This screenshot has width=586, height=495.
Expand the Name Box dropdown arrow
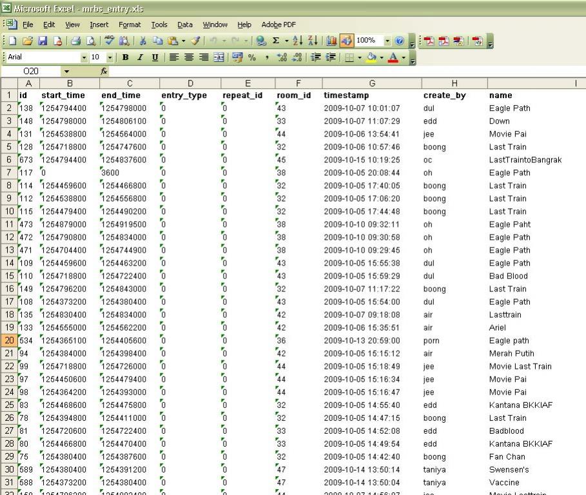click(x=66, y=72)
